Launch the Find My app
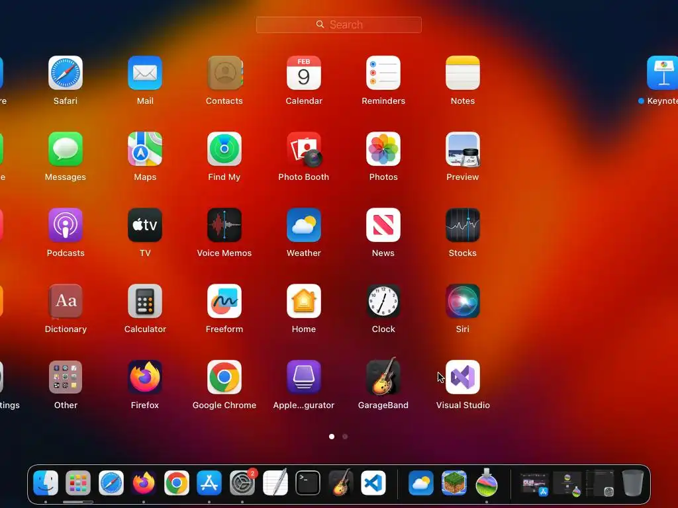678x508 pixels. point(224,149)
